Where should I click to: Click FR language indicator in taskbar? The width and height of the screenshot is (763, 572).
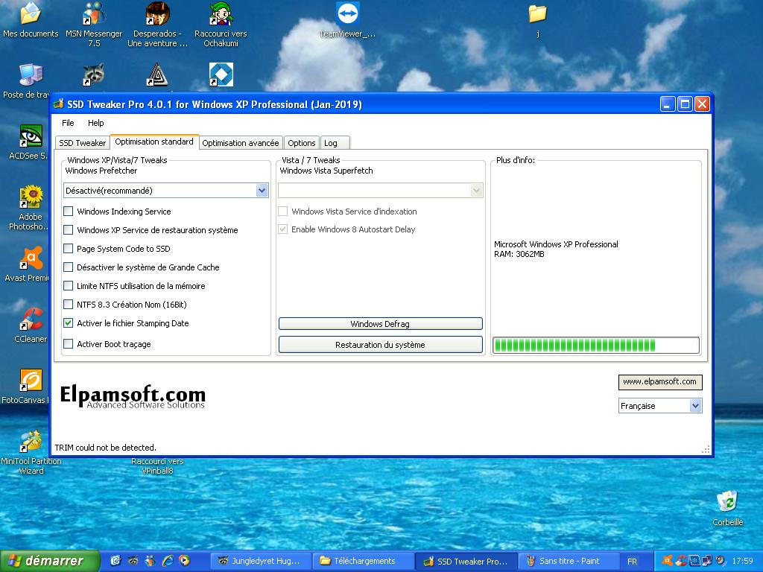click(x=632, y=561)
